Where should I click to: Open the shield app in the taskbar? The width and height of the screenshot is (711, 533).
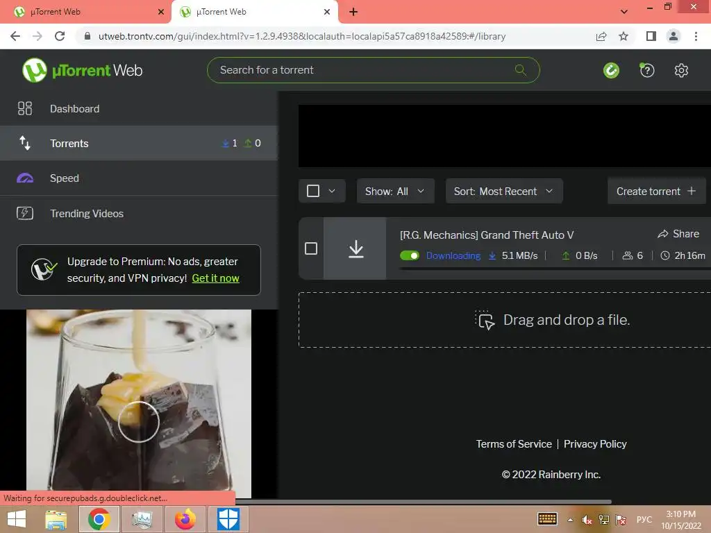pyautogui.click(x=228, y=519)
